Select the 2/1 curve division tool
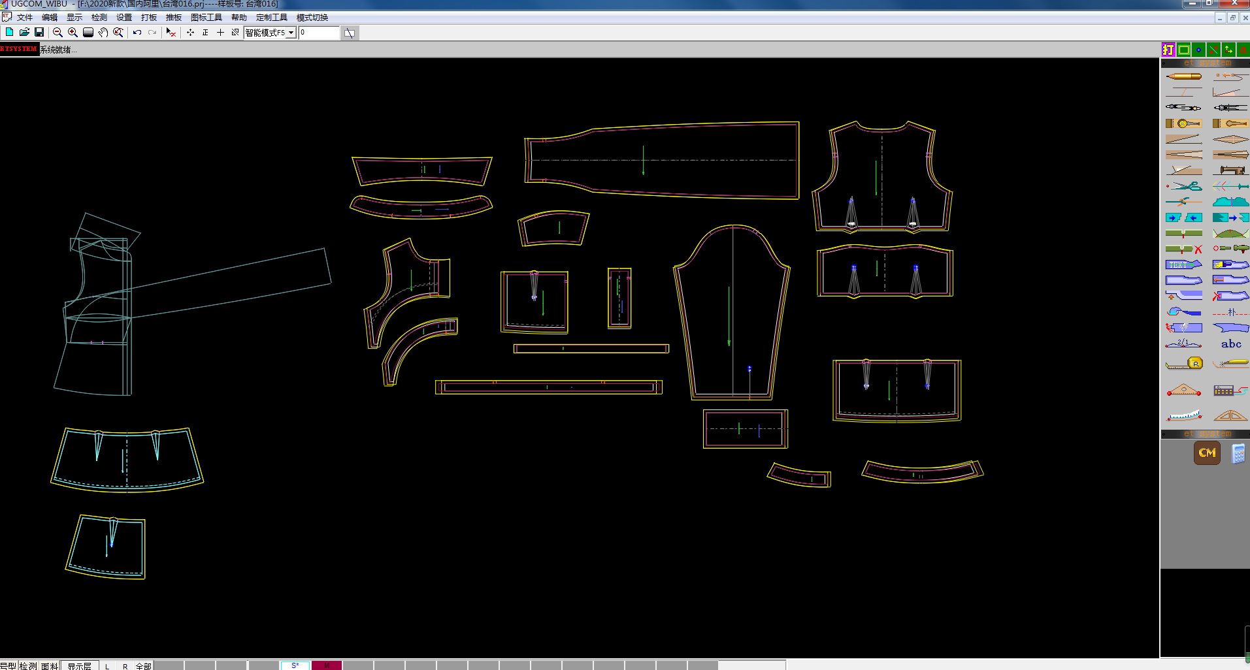 tap(1183, 343)
